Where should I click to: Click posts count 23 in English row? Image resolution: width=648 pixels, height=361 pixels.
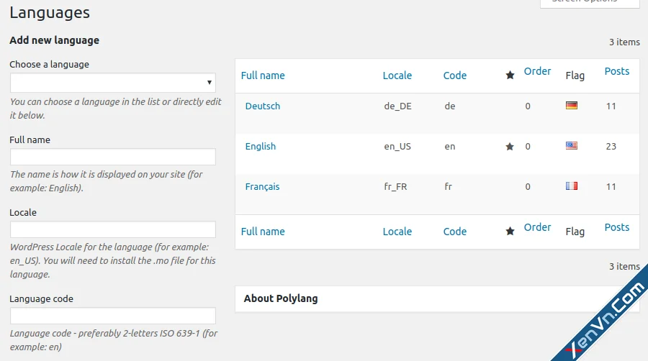(x=611, y=147)
